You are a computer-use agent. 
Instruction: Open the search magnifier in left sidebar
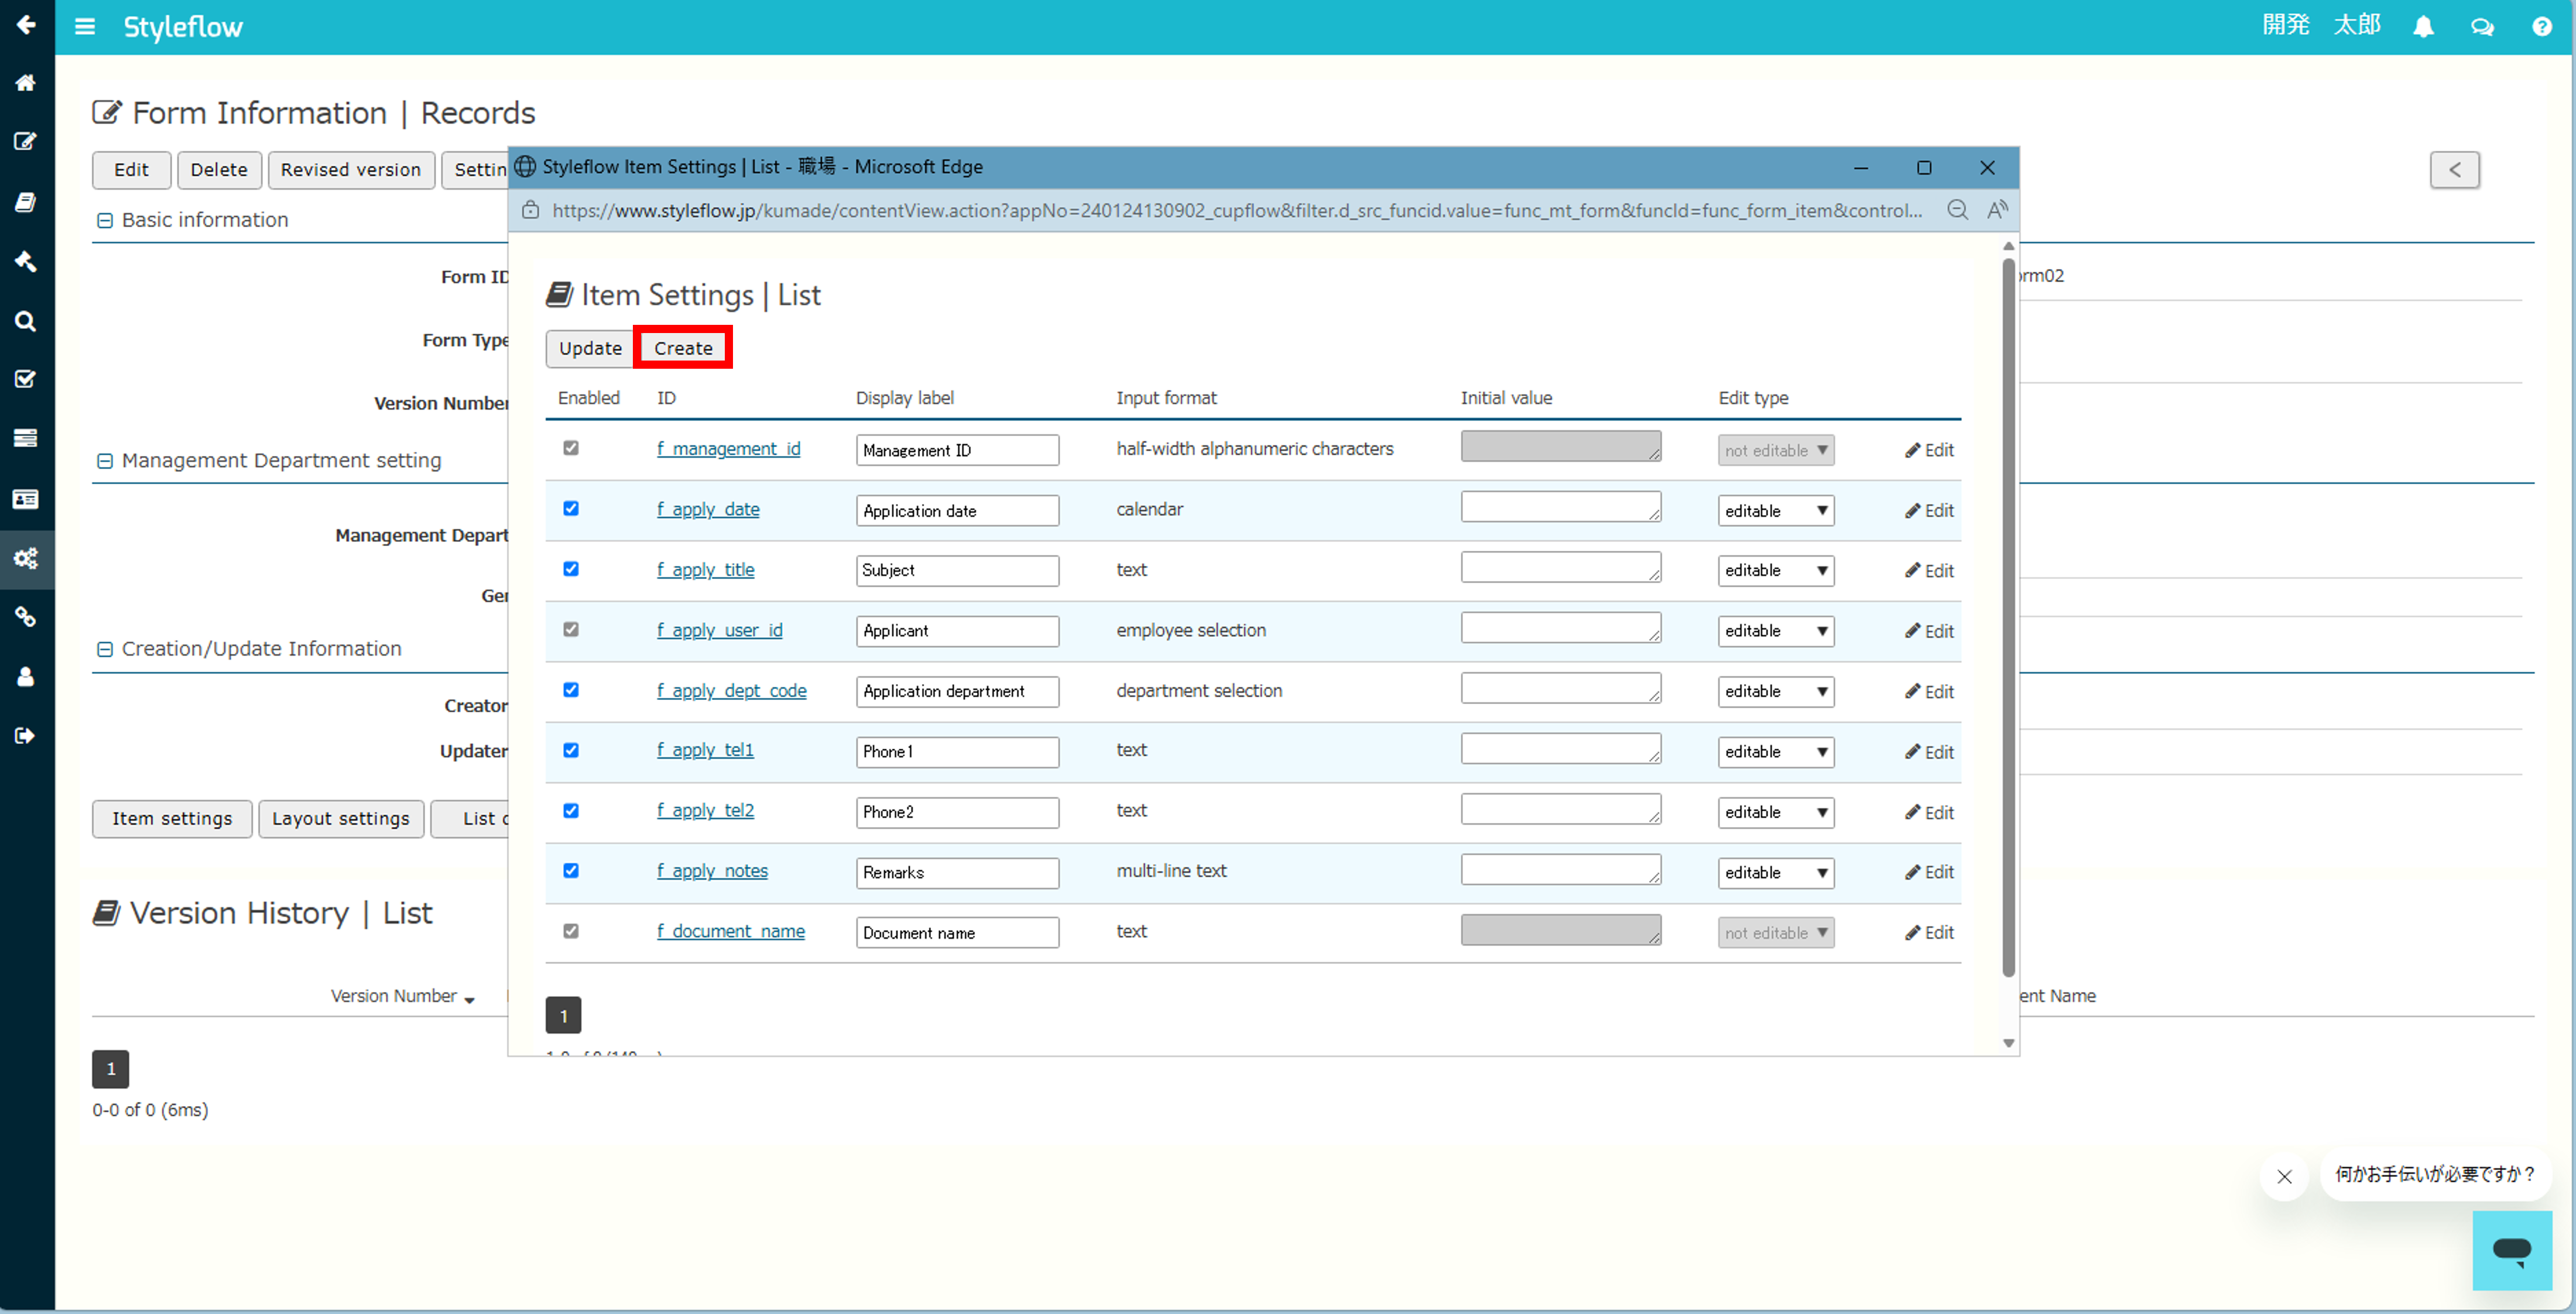coord(26,321)
